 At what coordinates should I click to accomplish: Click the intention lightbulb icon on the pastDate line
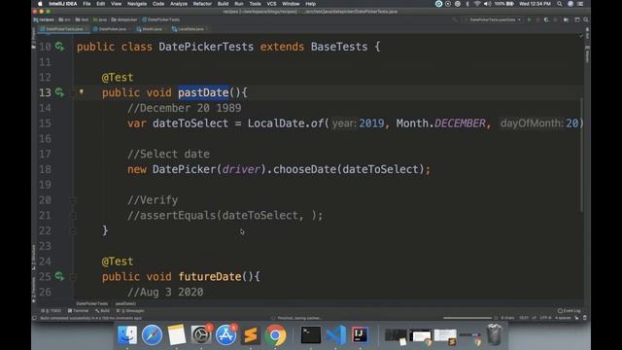pyautogui.click(x=82, y=92)
